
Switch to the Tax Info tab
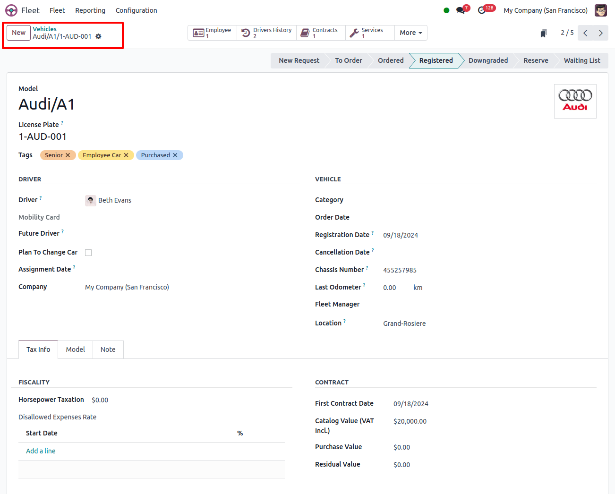tap(38, 349)
